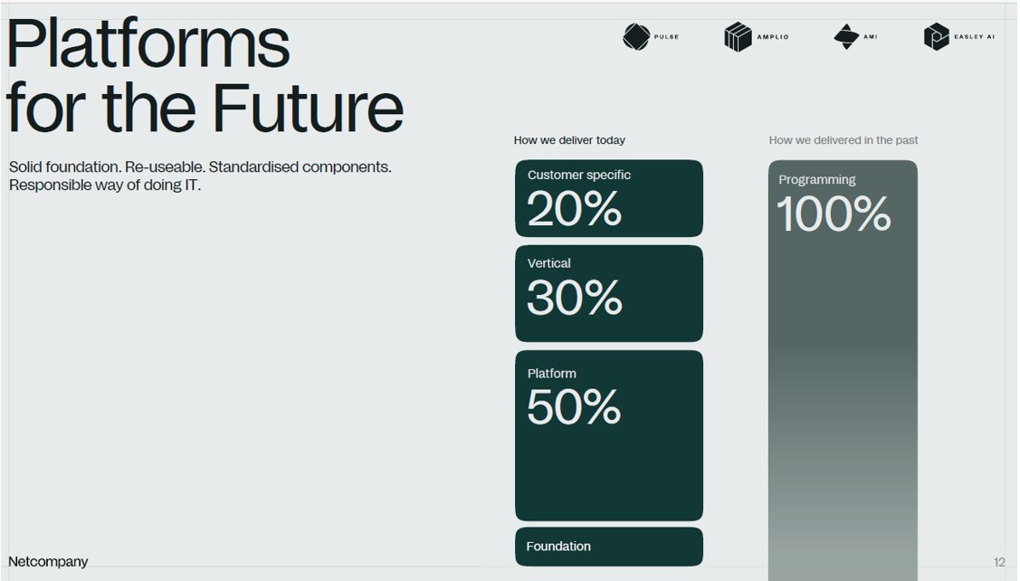Viewport: 1020px width, 581px height.
Task: Select the EASLEY AI text label
Action: [974, 37]
